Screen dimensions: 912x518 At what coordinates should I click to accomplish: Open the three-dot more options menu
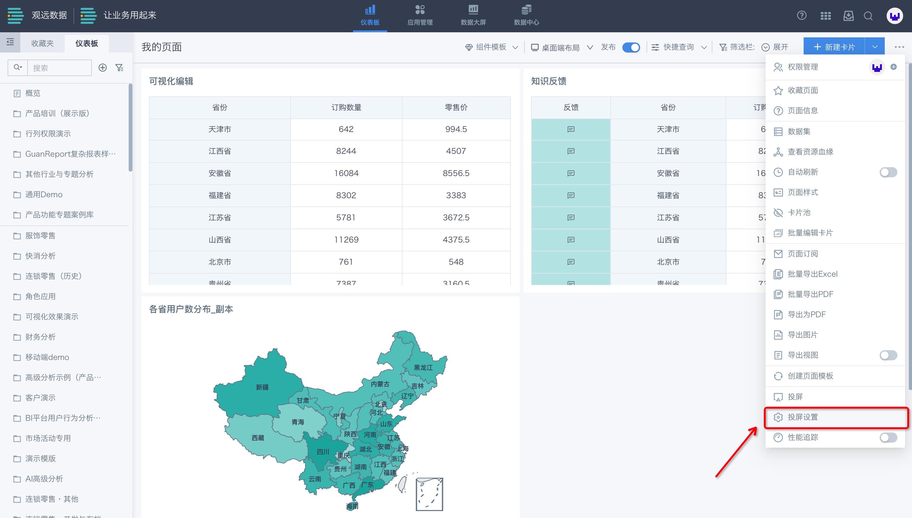click(x=899, y=47)
